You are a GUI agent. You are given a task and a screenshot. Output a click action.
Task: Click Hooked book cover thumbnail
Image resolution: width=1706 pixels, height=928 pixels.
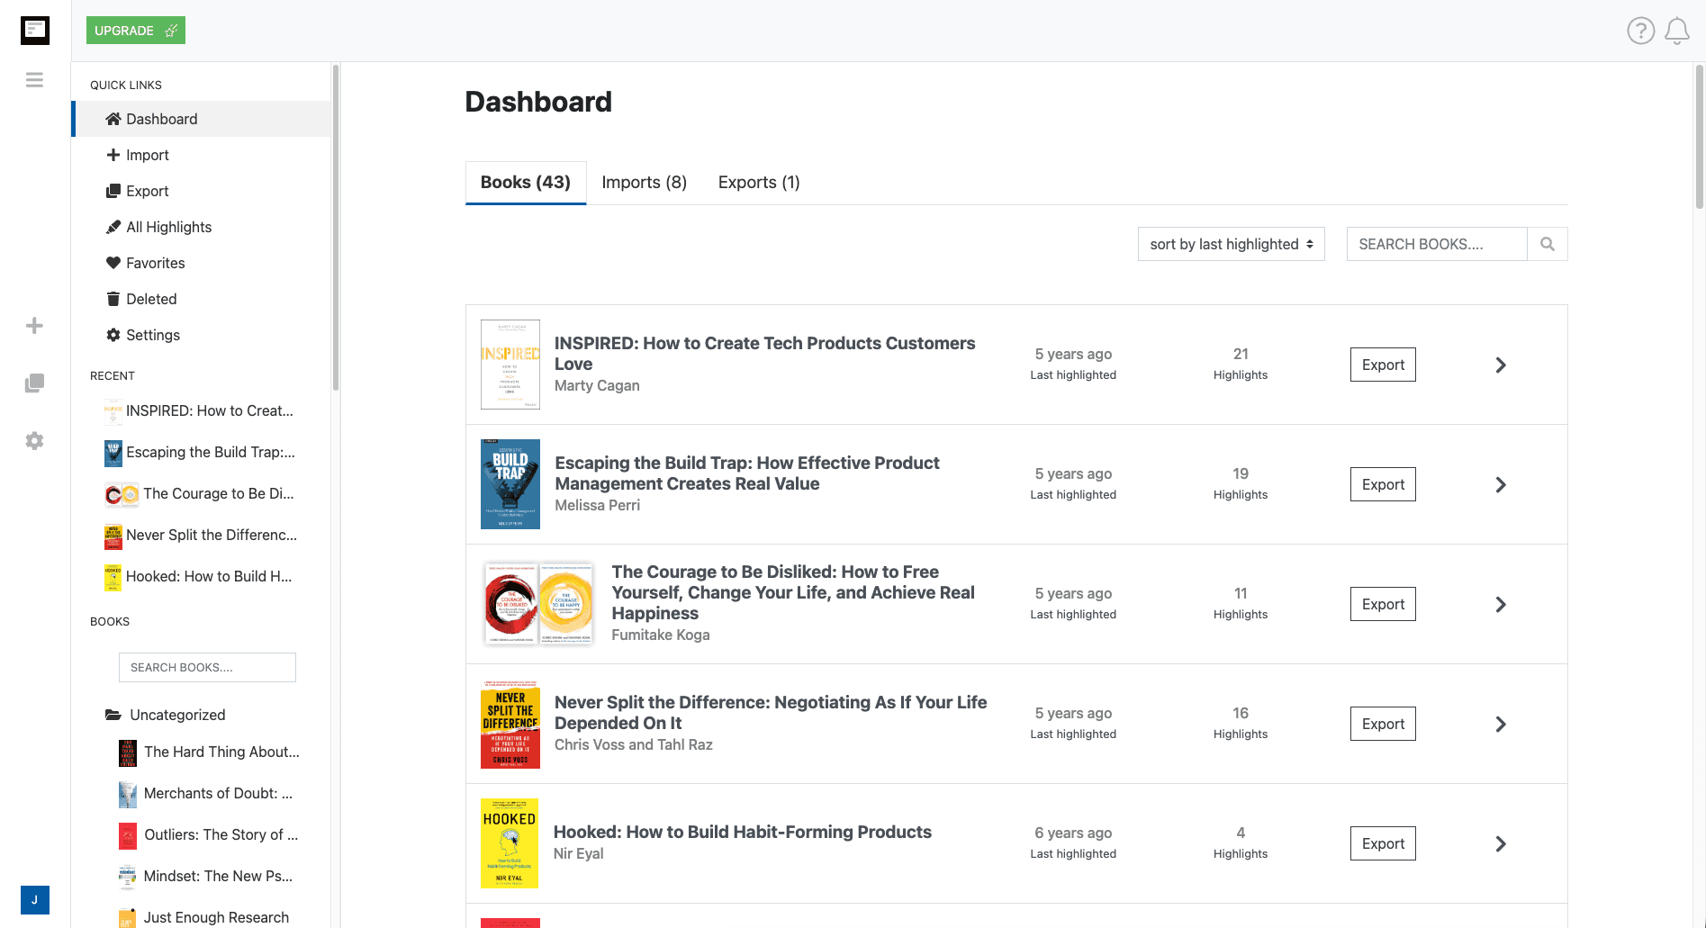(510, 843)
